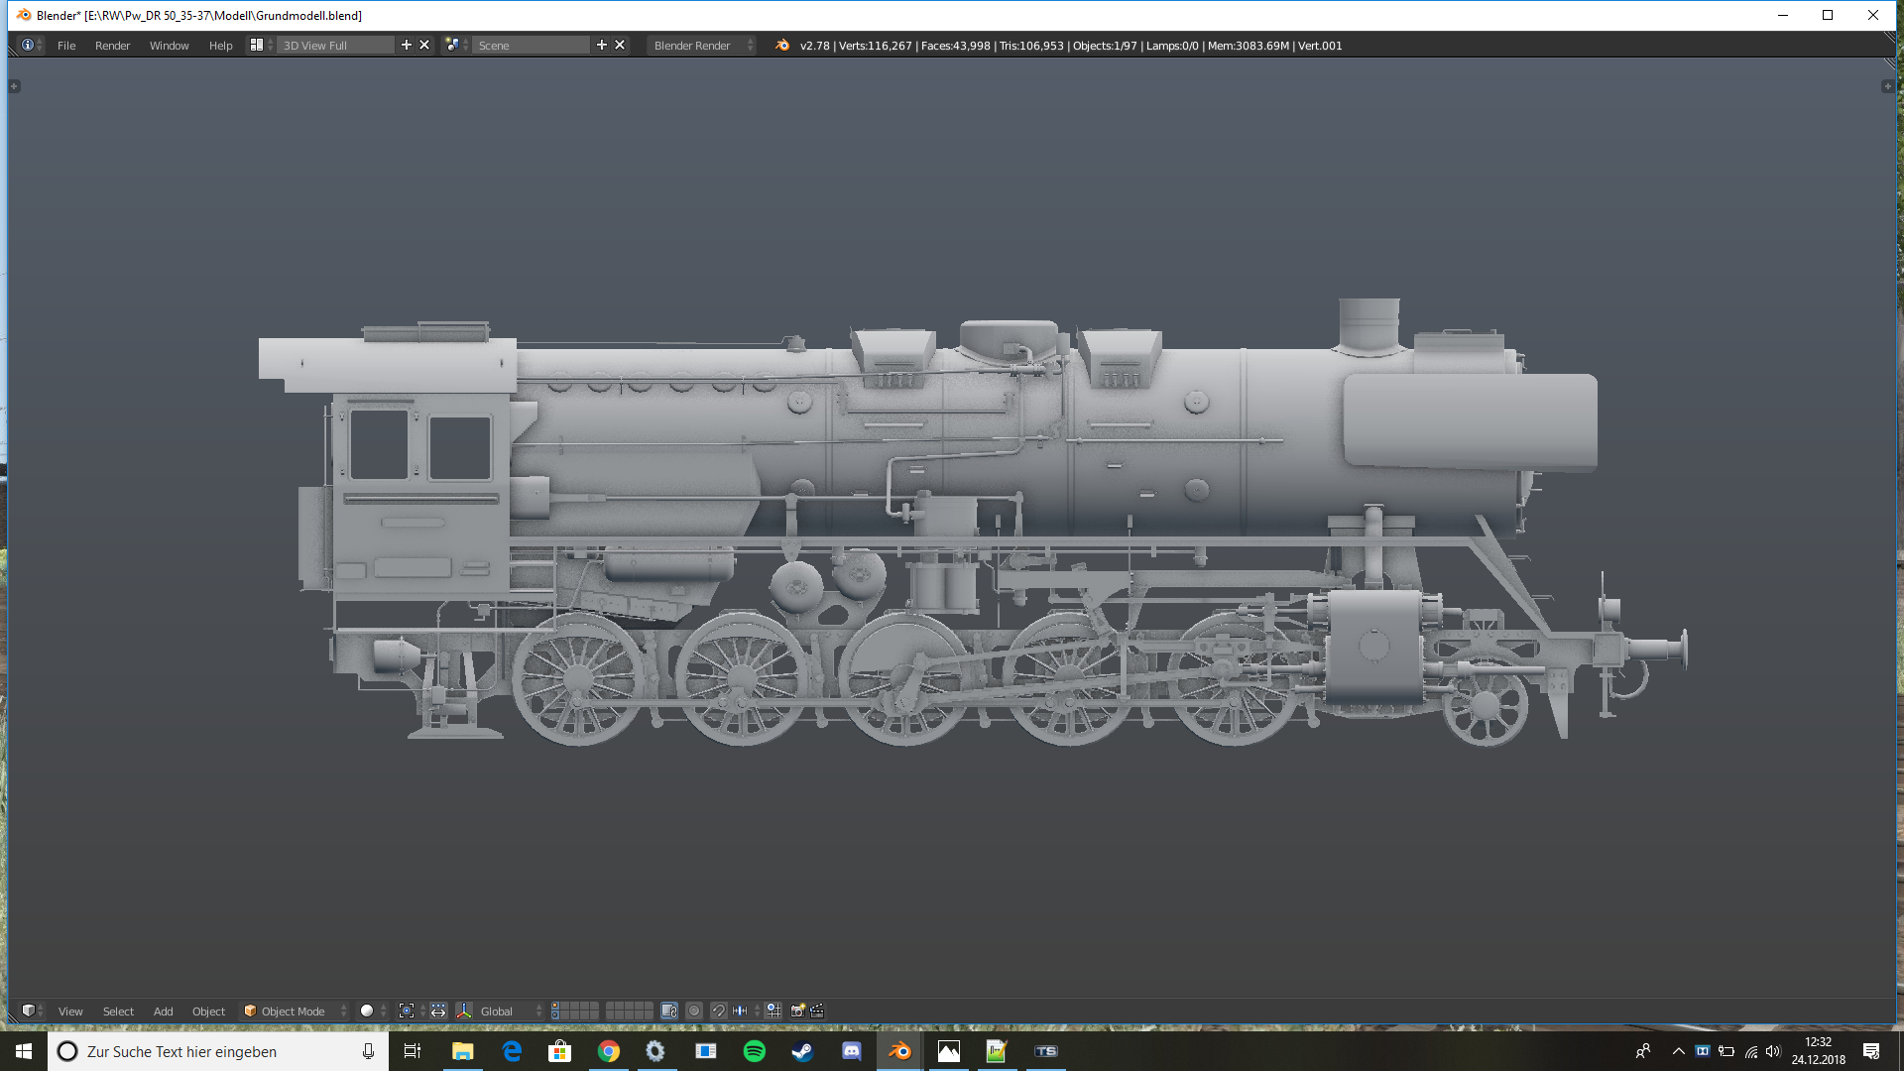Toggle the snap magnet button
This screenshot has width=1904, height=1071.
tap(719, 1011)
